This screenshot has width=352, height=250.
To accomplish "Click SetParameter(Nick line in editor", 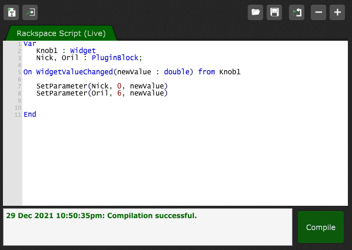I will coord(102,86).
